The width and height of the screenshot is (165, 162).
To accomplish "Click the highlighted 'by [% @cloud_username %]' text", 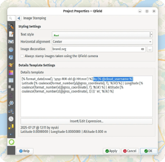I will coord(113,79).
